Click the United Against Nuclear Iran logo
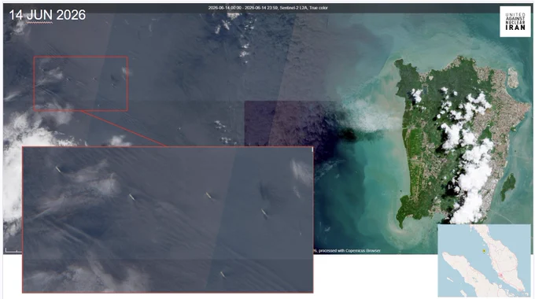The width and height of the screenshot is (535, 299). [x=515, y=21]
